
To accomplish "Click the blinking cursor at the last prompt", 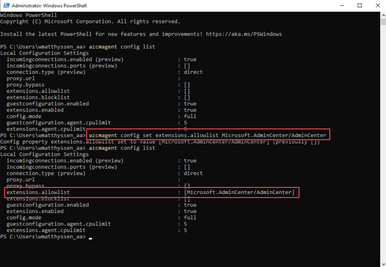I will [91, 237].
